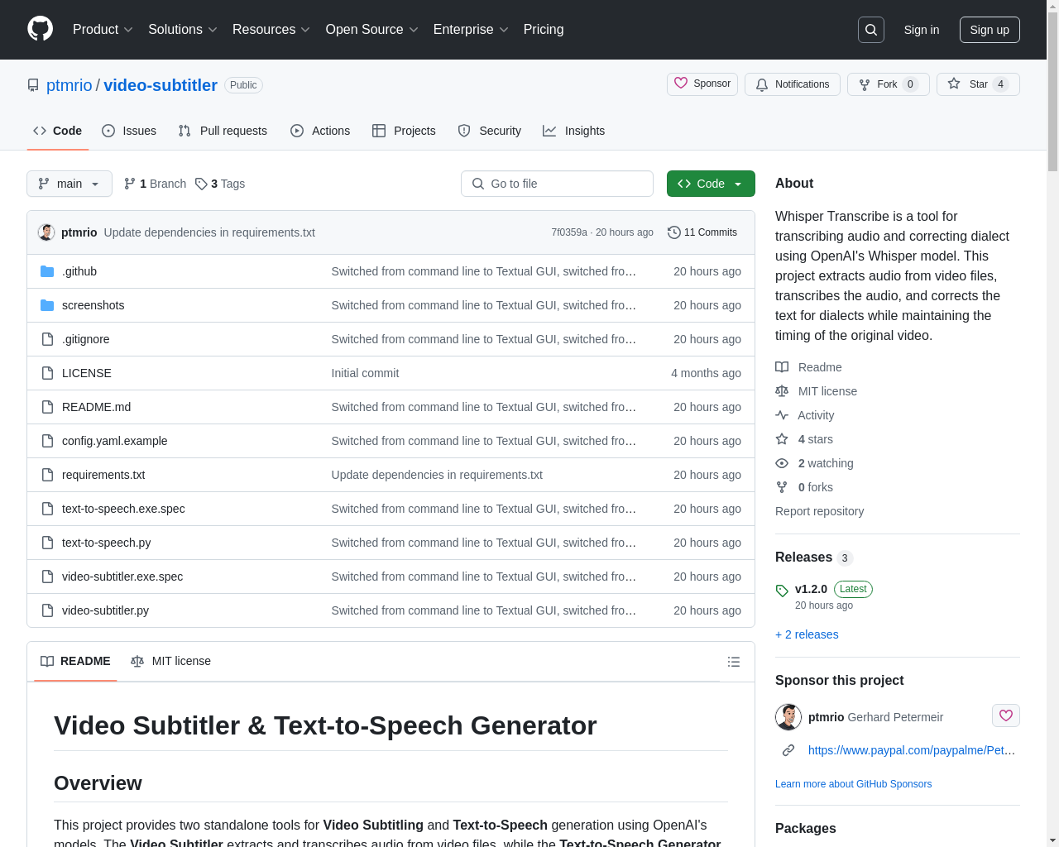Click the file icon beside config.yaml.example

click(x=47, y=441)
